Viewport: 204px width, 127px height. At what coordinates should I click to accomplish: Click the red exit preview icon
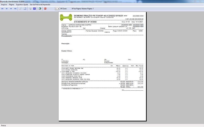(45, 9)
